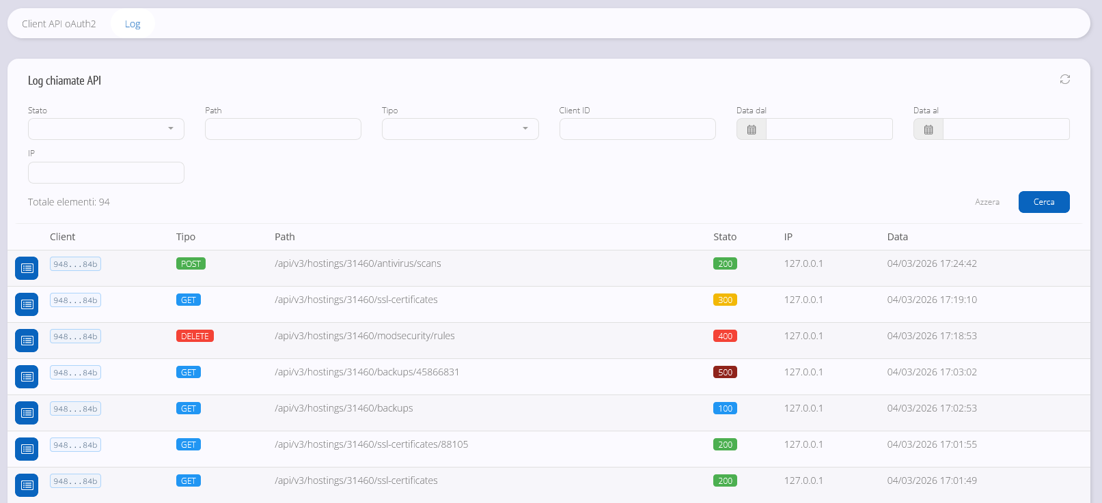Click the Path column header

285,237
